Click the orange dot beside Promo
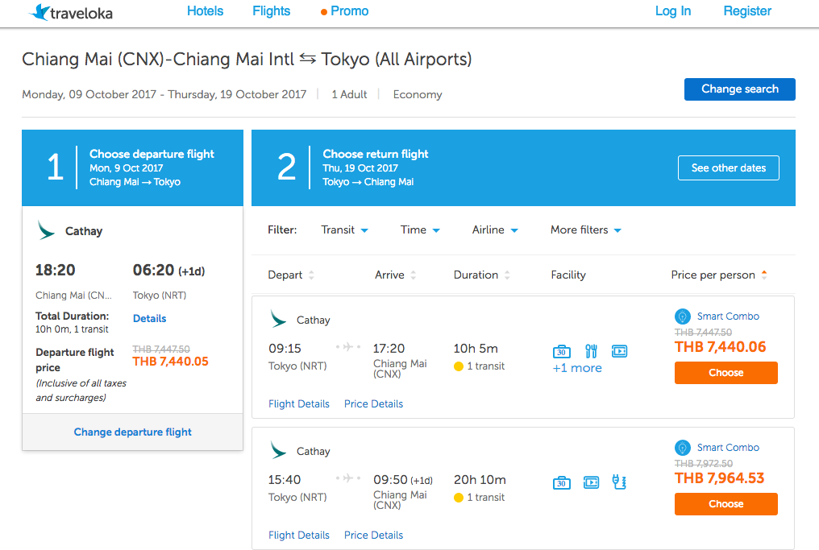Image resolution: width=819 pixels, height=550 pixels. [324, 11]
